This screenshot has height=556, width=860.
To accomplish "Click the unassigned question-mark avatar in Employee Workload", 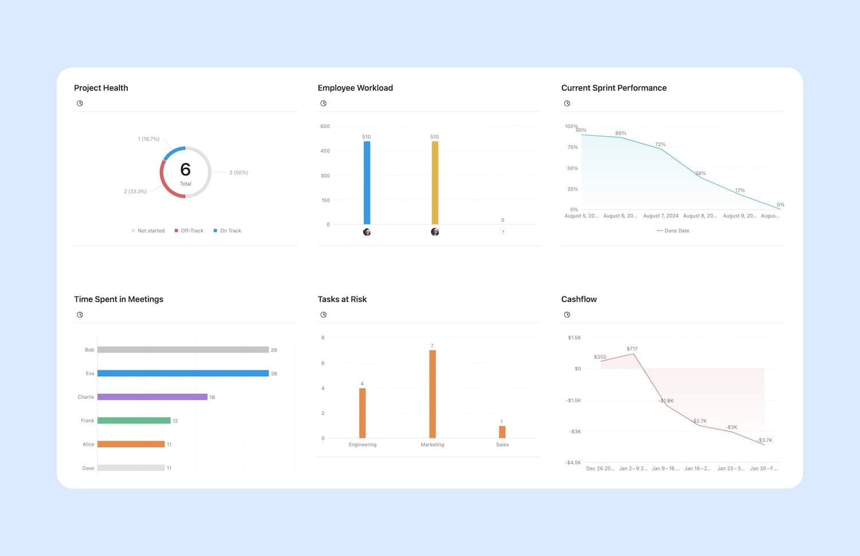I will coord(503,232).
